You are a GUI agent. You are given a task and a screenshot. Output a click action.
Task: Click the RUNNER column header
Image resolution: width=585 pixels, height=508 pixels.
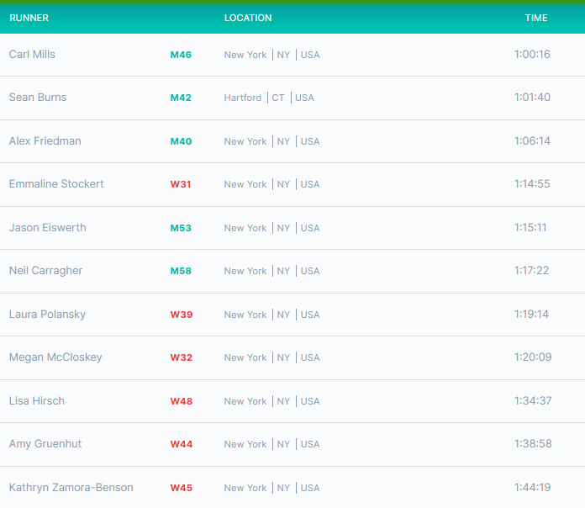tap(29, 18)
